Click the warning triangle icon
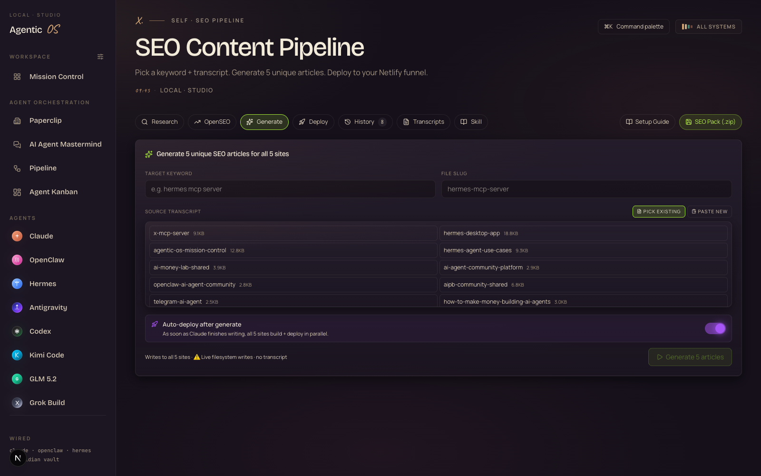Image resolution: width=761 pixels, height=476 pixels. (197, 357)
